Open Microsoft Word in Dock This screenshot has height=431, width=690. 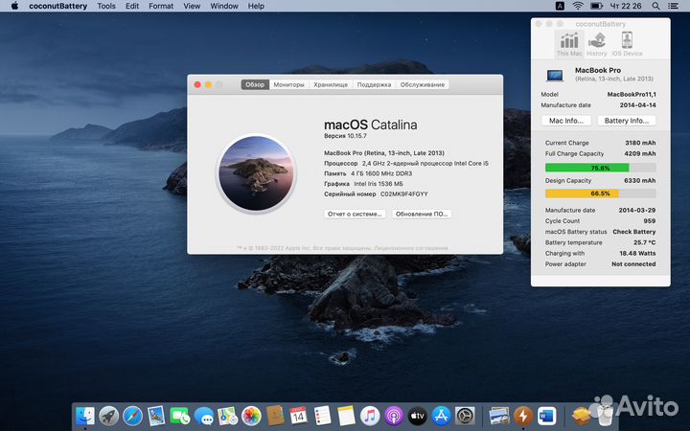(x=546, y=416)
